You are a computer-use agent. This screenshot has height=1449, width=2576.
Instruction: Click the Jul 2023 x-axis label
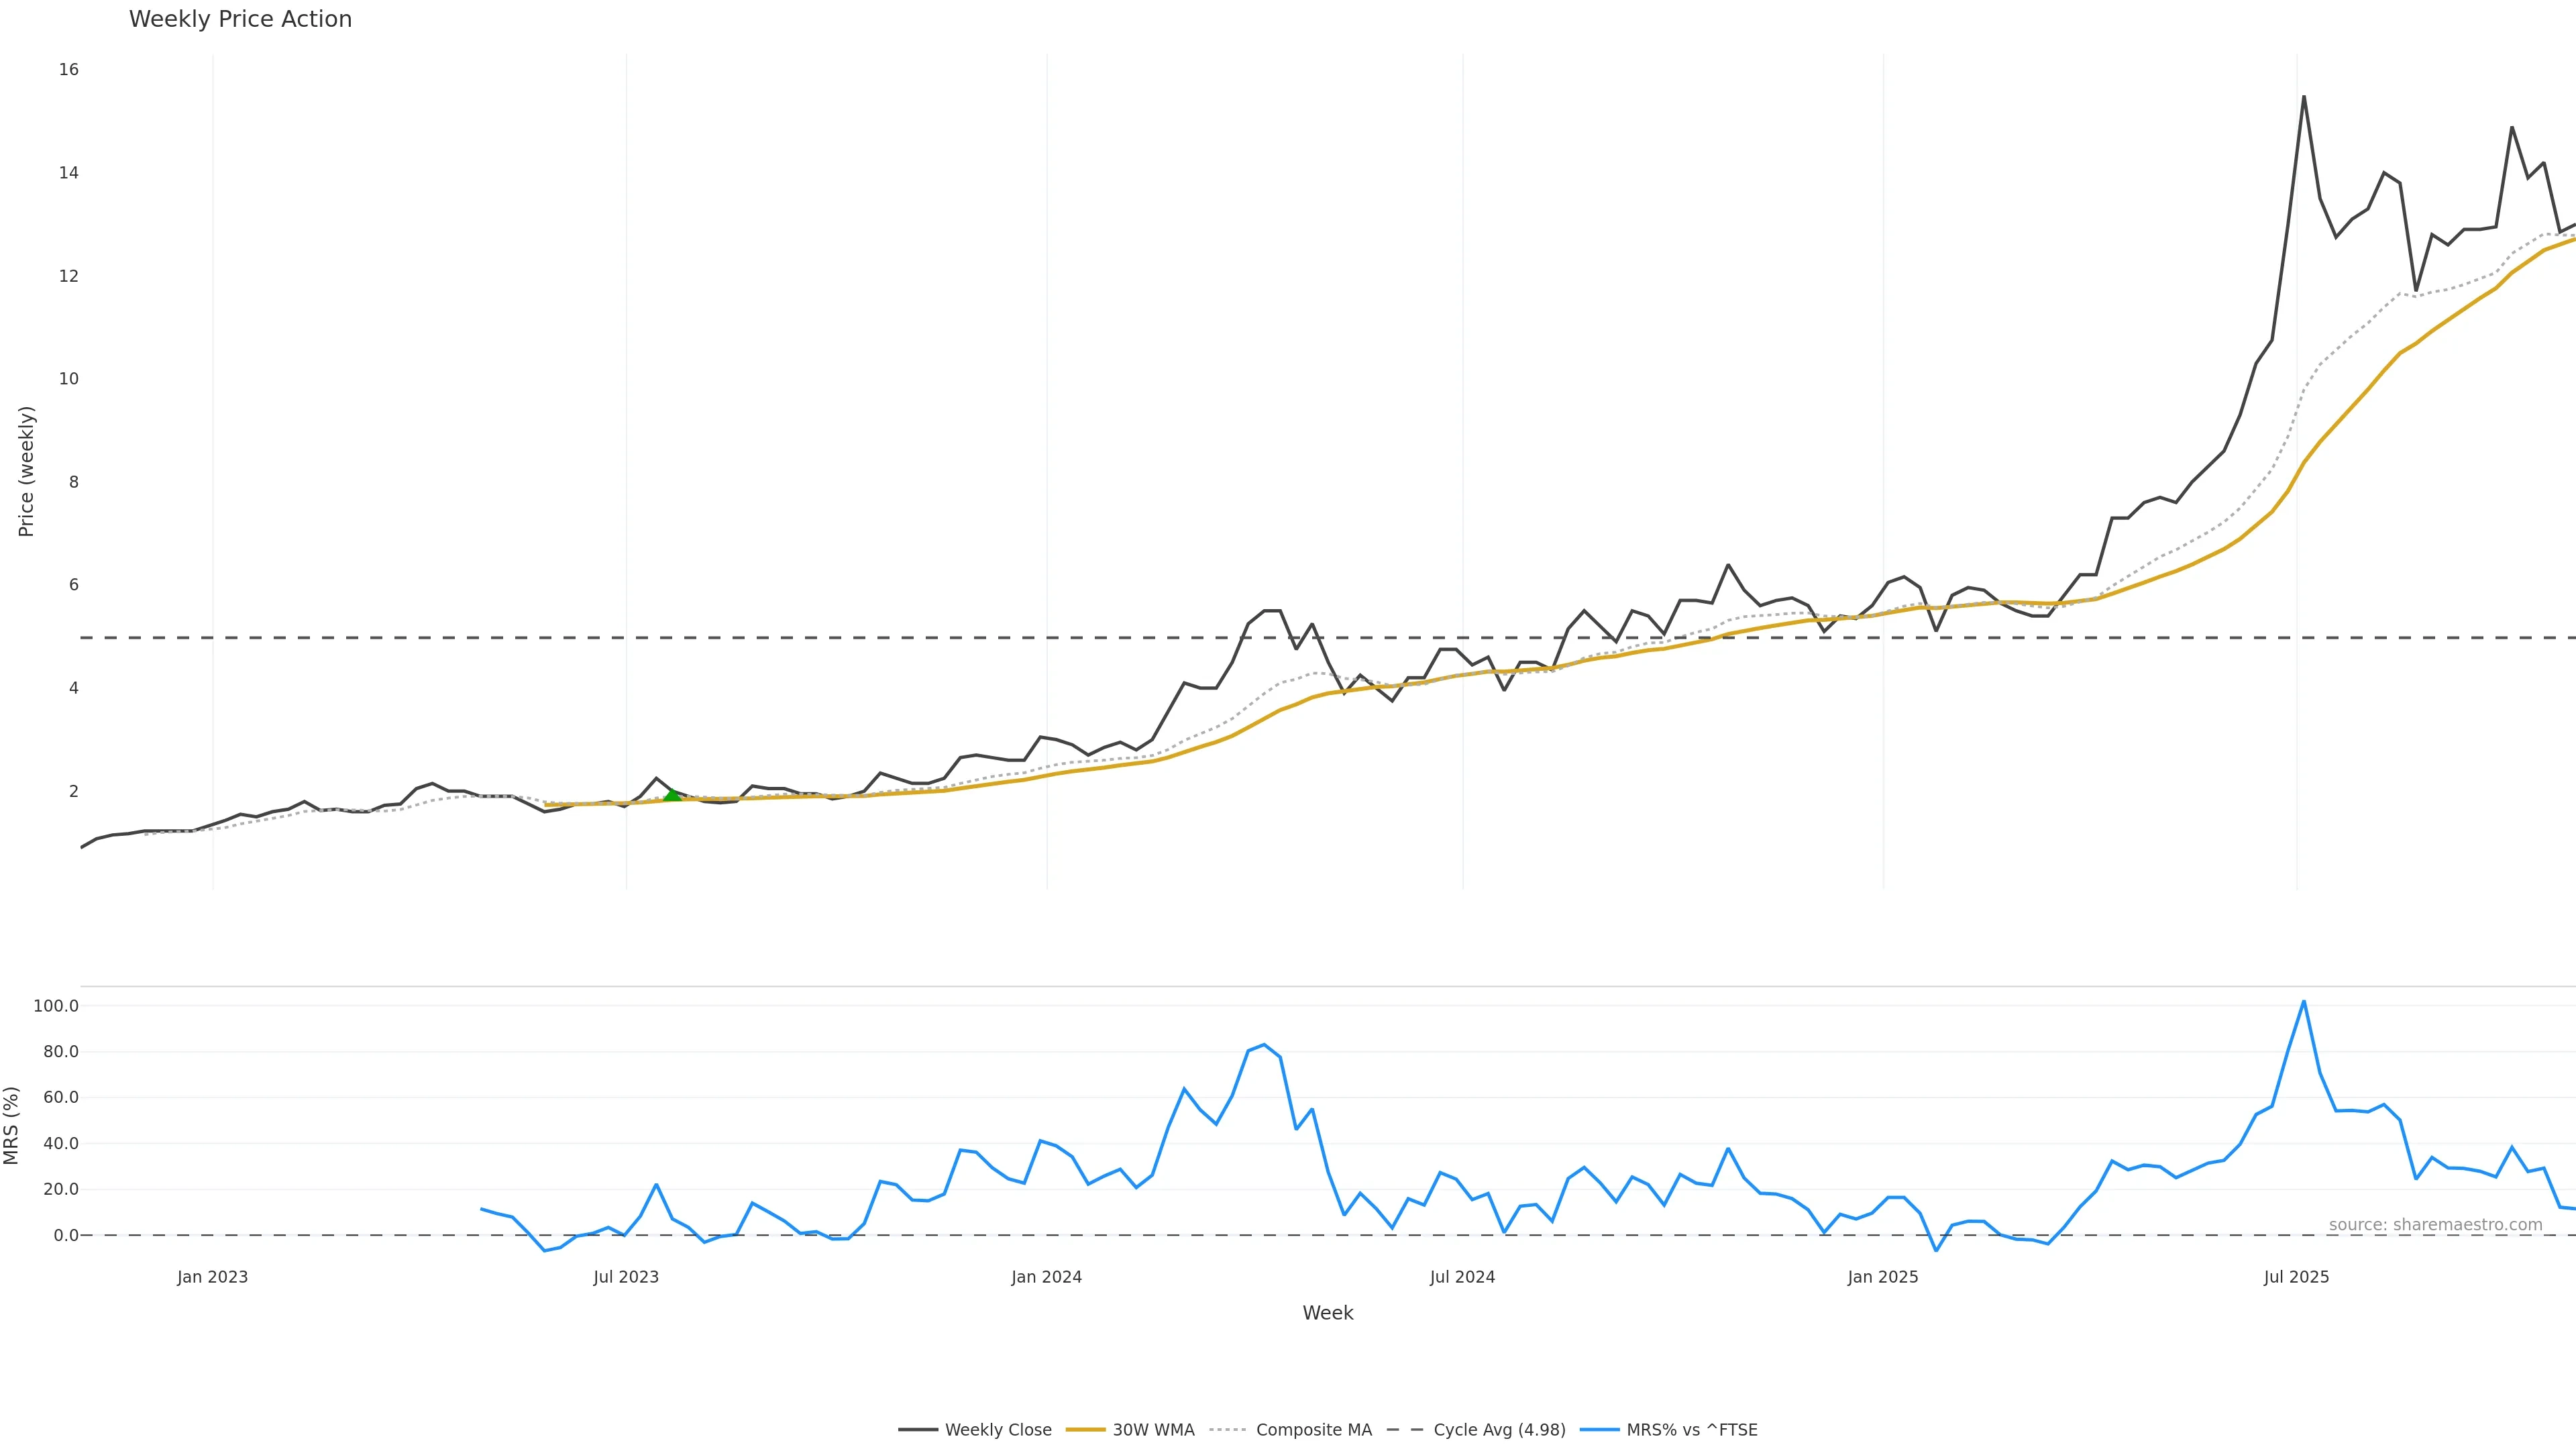tap(626, 1277)
